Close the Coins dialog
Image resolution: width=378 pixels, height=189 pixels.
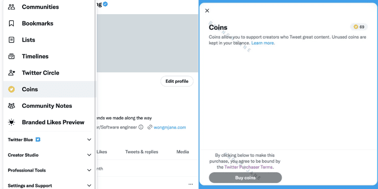pos(207,11)
